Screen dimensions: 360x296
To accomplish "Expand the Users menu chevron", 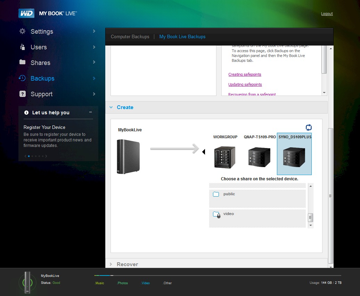I will tap(94, 47).
